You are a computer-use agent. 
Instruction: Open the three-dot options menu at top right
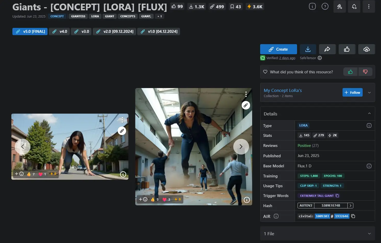[x=369, y=6]
